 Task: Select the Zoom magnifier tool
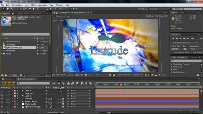tap(11, 9)
